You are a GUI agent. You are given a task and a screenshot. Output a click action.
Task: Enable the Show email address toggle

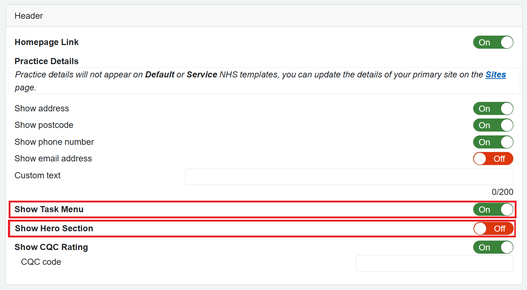(x=493, y=159)
